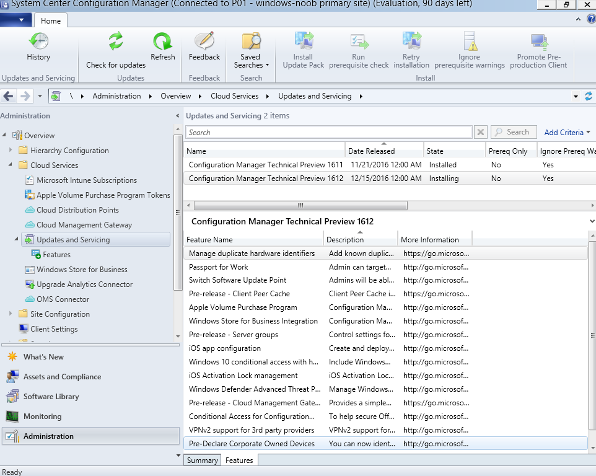
Task: Open Software Library workspace
Action: click(x=51, y=396)
